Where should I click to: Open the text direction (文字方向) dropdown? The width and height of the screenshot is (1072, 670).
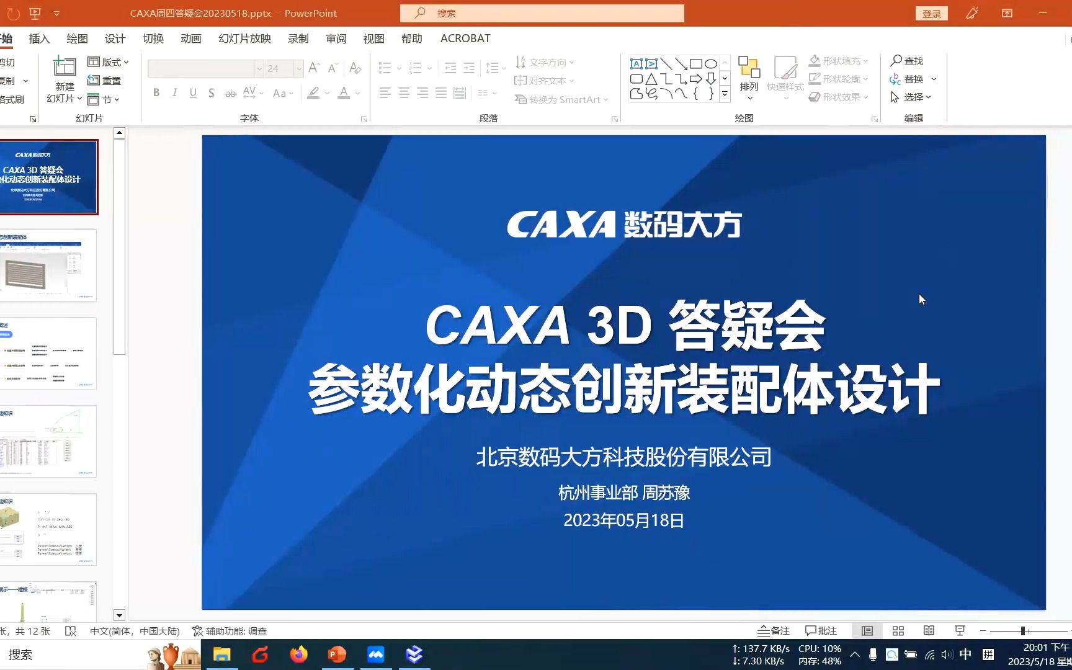[x=545, y=62]
